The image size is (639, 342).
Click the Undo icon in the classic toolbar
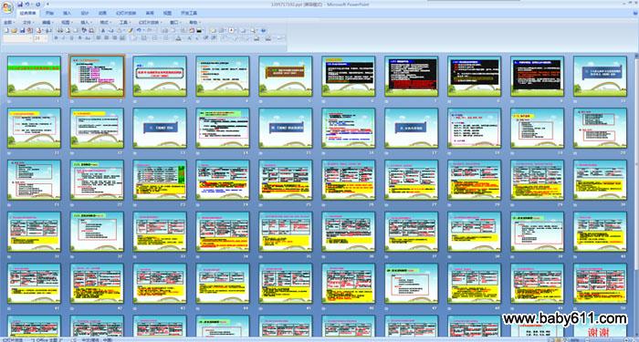[x=139, y=30]
